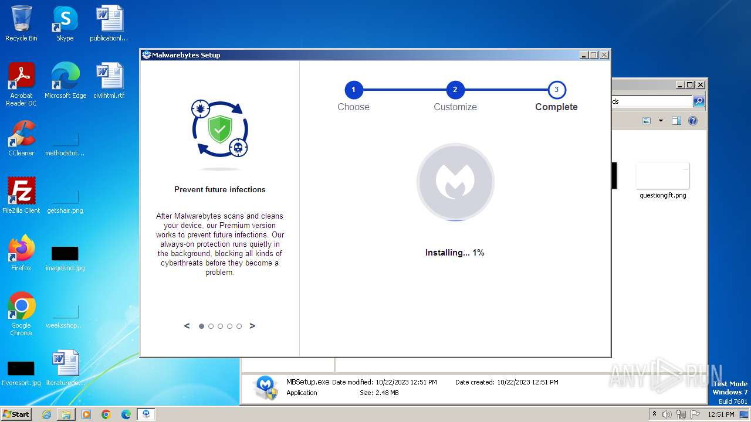Open media player taskbar icon

tap(86, 414)
